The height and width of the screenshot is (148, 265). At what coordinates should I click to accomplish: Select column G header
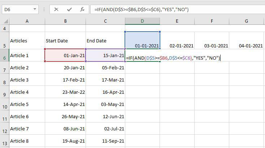[247, 21]
